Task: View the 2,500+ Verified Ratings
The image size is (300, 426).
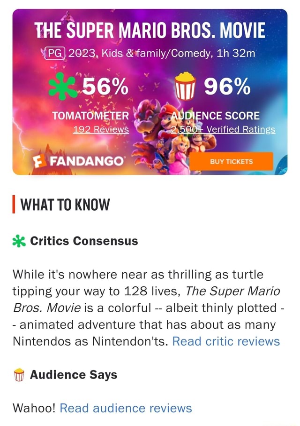Action: click(x=223, y=131)
